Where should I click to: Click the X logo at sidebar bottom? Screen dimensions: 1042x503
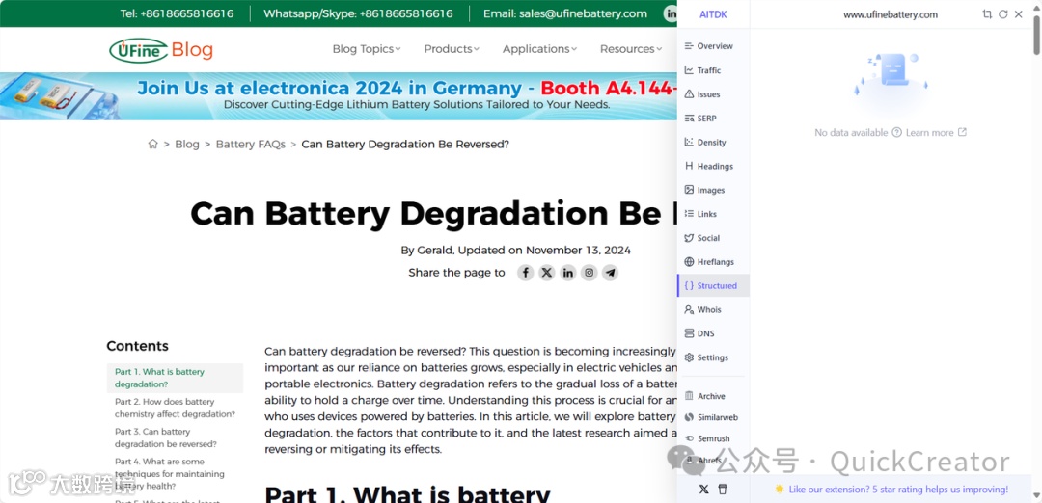703,490
